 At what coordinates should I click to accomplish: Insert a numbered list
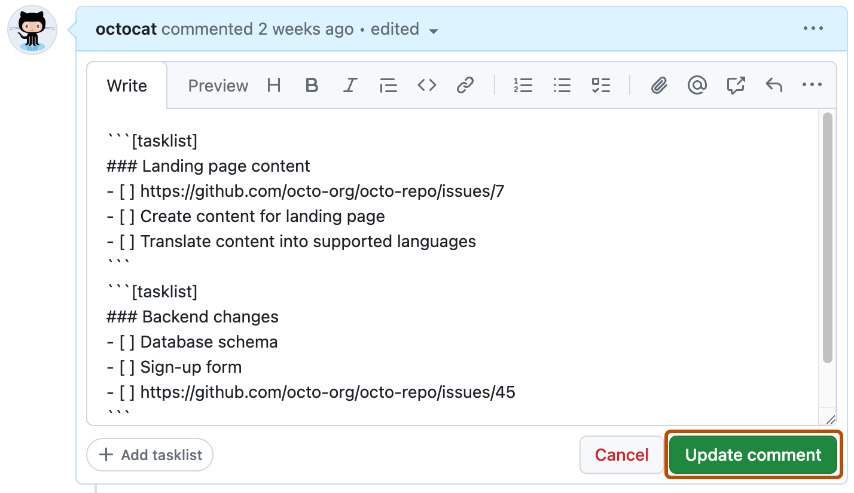pos(523,86)
